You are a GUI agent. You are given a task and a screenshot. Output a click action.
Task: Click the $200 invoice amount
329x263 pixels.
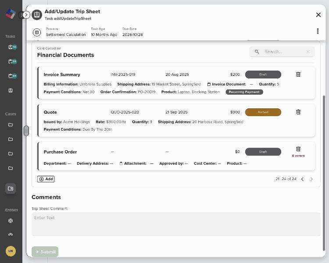(235, 75)
